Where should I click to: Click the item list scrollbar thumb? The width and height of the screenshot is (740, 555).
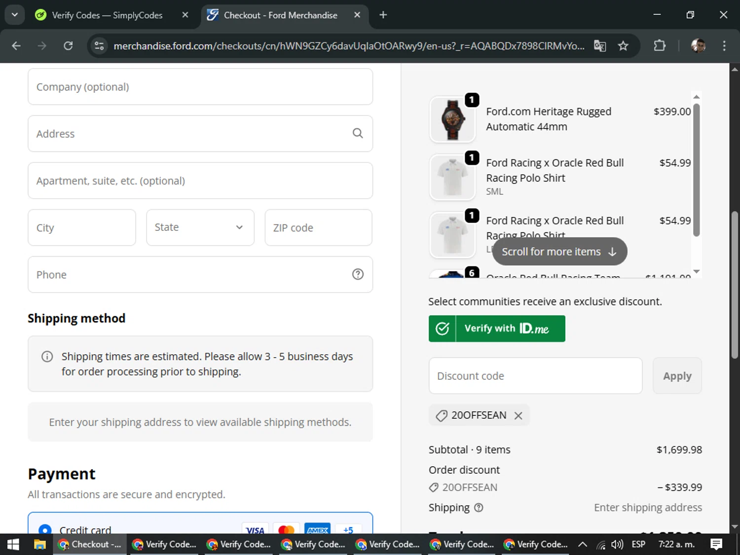(x=696, y=170)
